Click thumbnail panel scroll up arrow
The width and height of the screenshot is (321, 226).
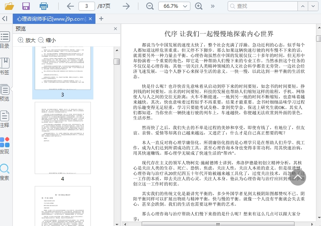point(117,50)
